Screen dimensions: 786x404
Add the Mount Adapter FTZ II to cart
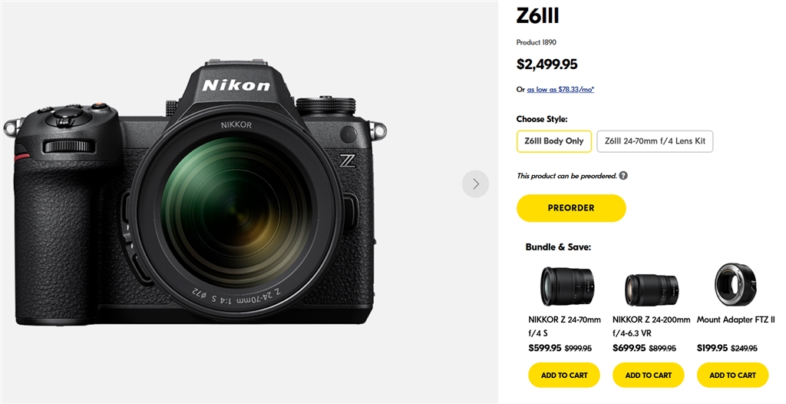pos(732,375)
